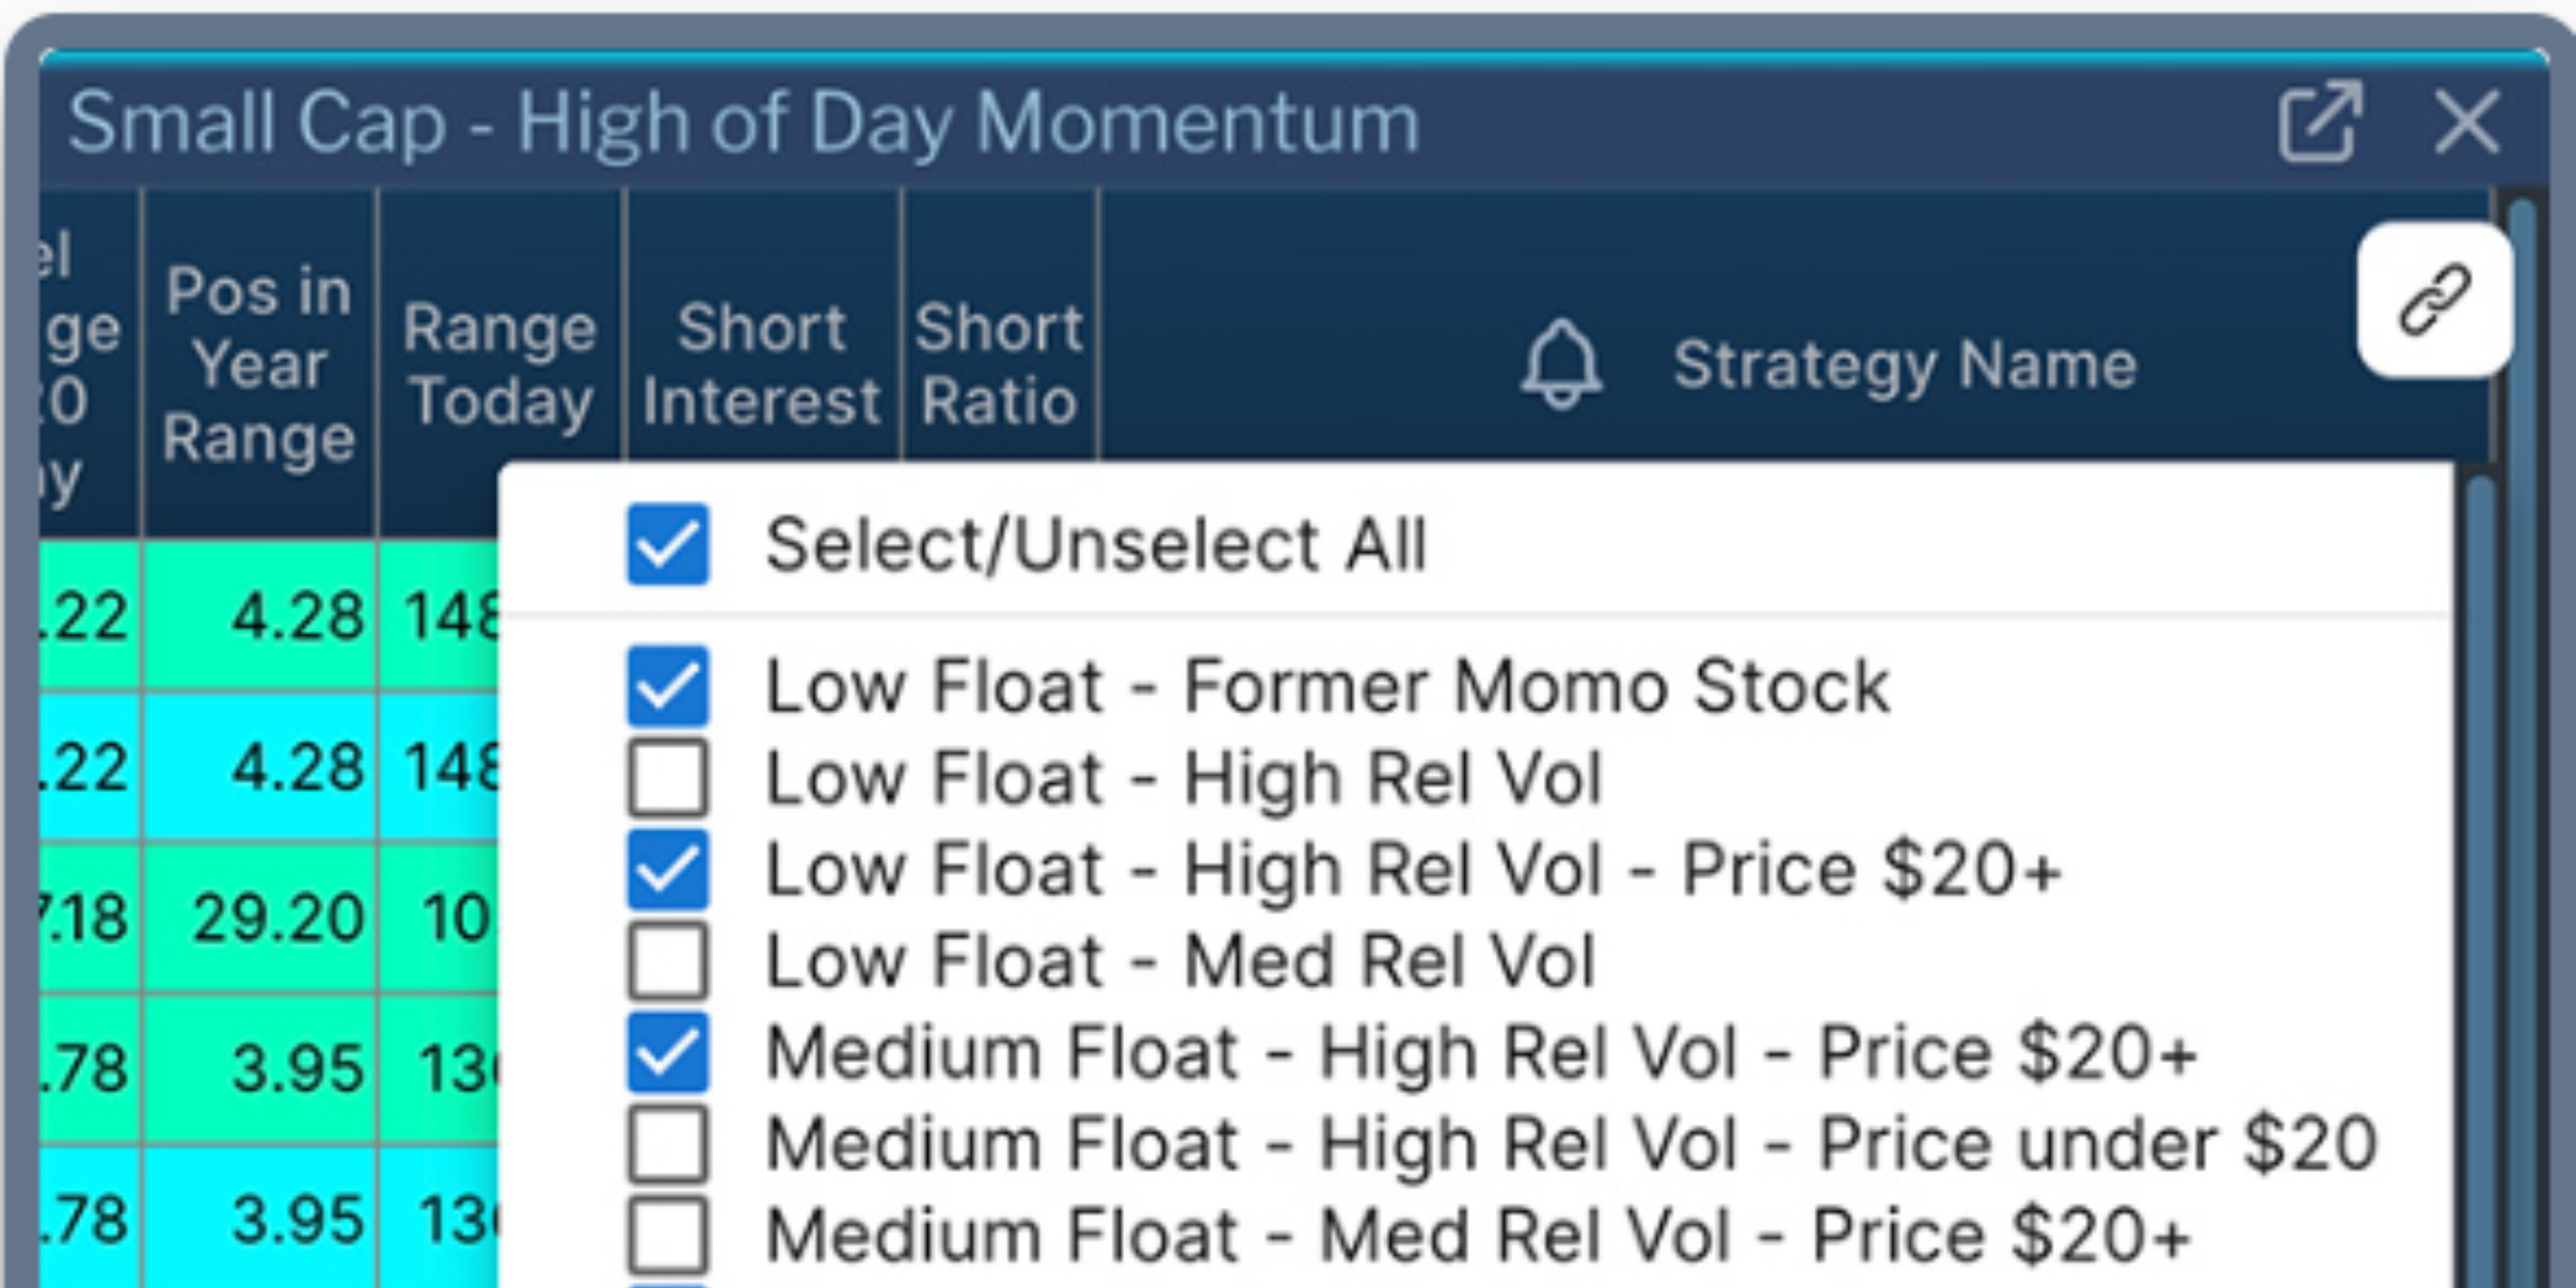Uncheck Low Float High Rel Vol Price $20+
The width and height of the screenshot is (2576, 1288).
pyautogui.click(x=668, y=869)
